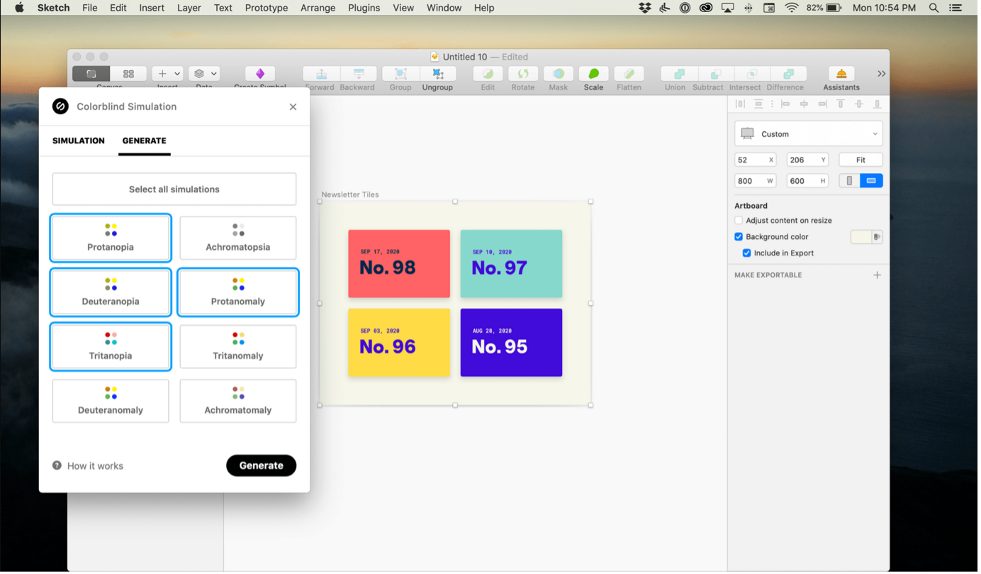
Task: Select the Newsletter Tiles artboard title
Action: tap(351, 195)
